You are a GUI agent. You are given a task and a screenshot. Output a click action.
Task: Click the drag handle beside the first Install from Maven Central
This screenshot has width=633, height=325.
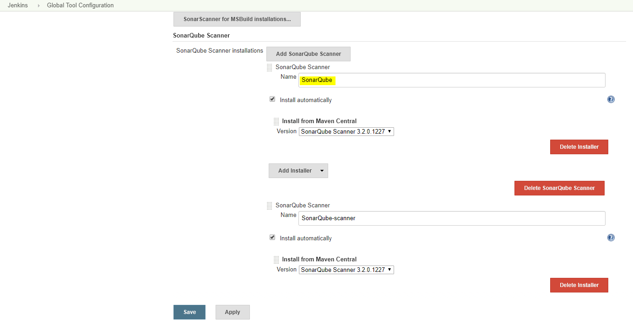(276, 121)
